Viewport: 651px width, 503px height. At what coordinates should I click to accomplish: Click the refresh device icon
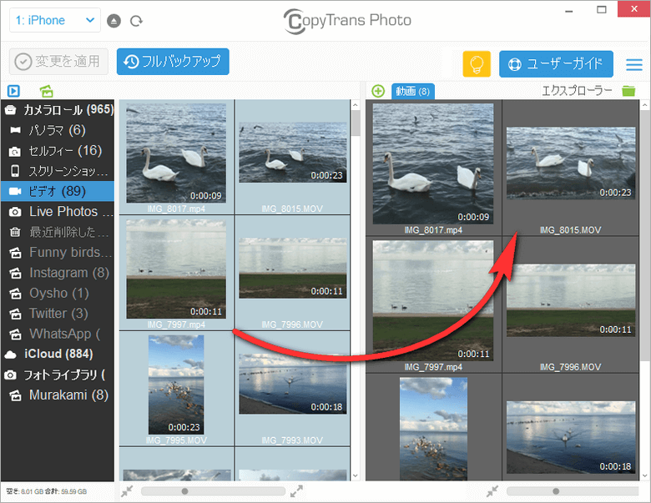[x=136, y=21]
